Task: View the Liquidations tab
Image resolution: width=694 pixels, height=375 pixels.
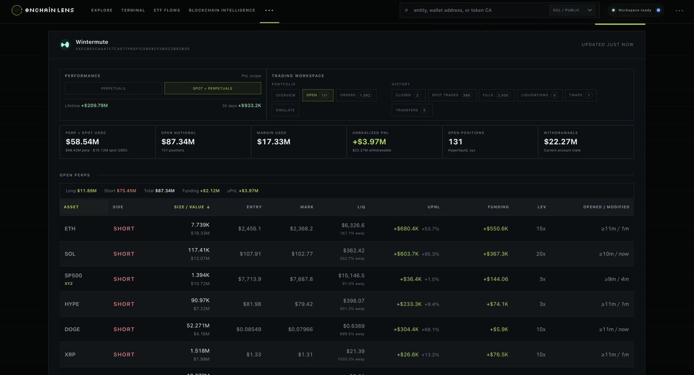Action: [539, 95]
